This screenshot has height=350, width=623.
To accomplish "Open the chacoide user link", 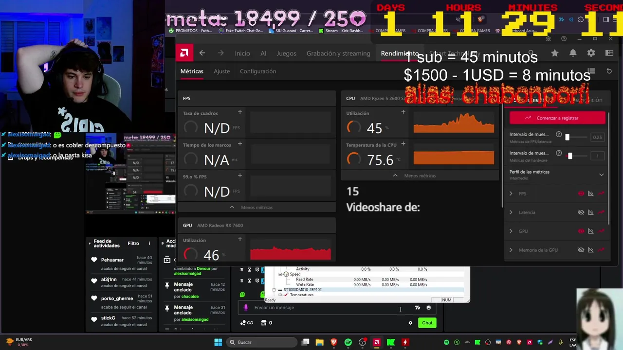I will coord(190,297).
